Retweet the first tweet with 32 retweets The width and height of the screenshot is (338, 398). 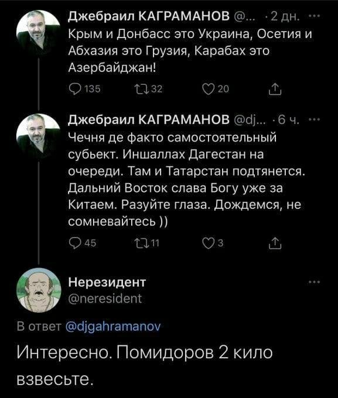coord(149,89)
